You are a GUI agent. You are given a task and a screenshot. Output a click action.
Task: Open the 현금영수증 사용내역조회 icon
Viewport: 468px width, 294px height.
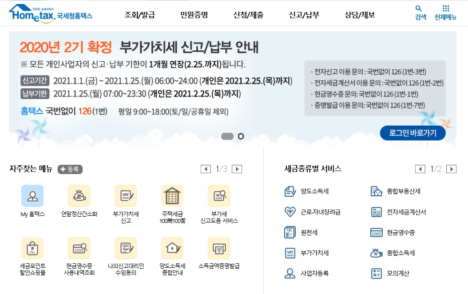(79, 248)
